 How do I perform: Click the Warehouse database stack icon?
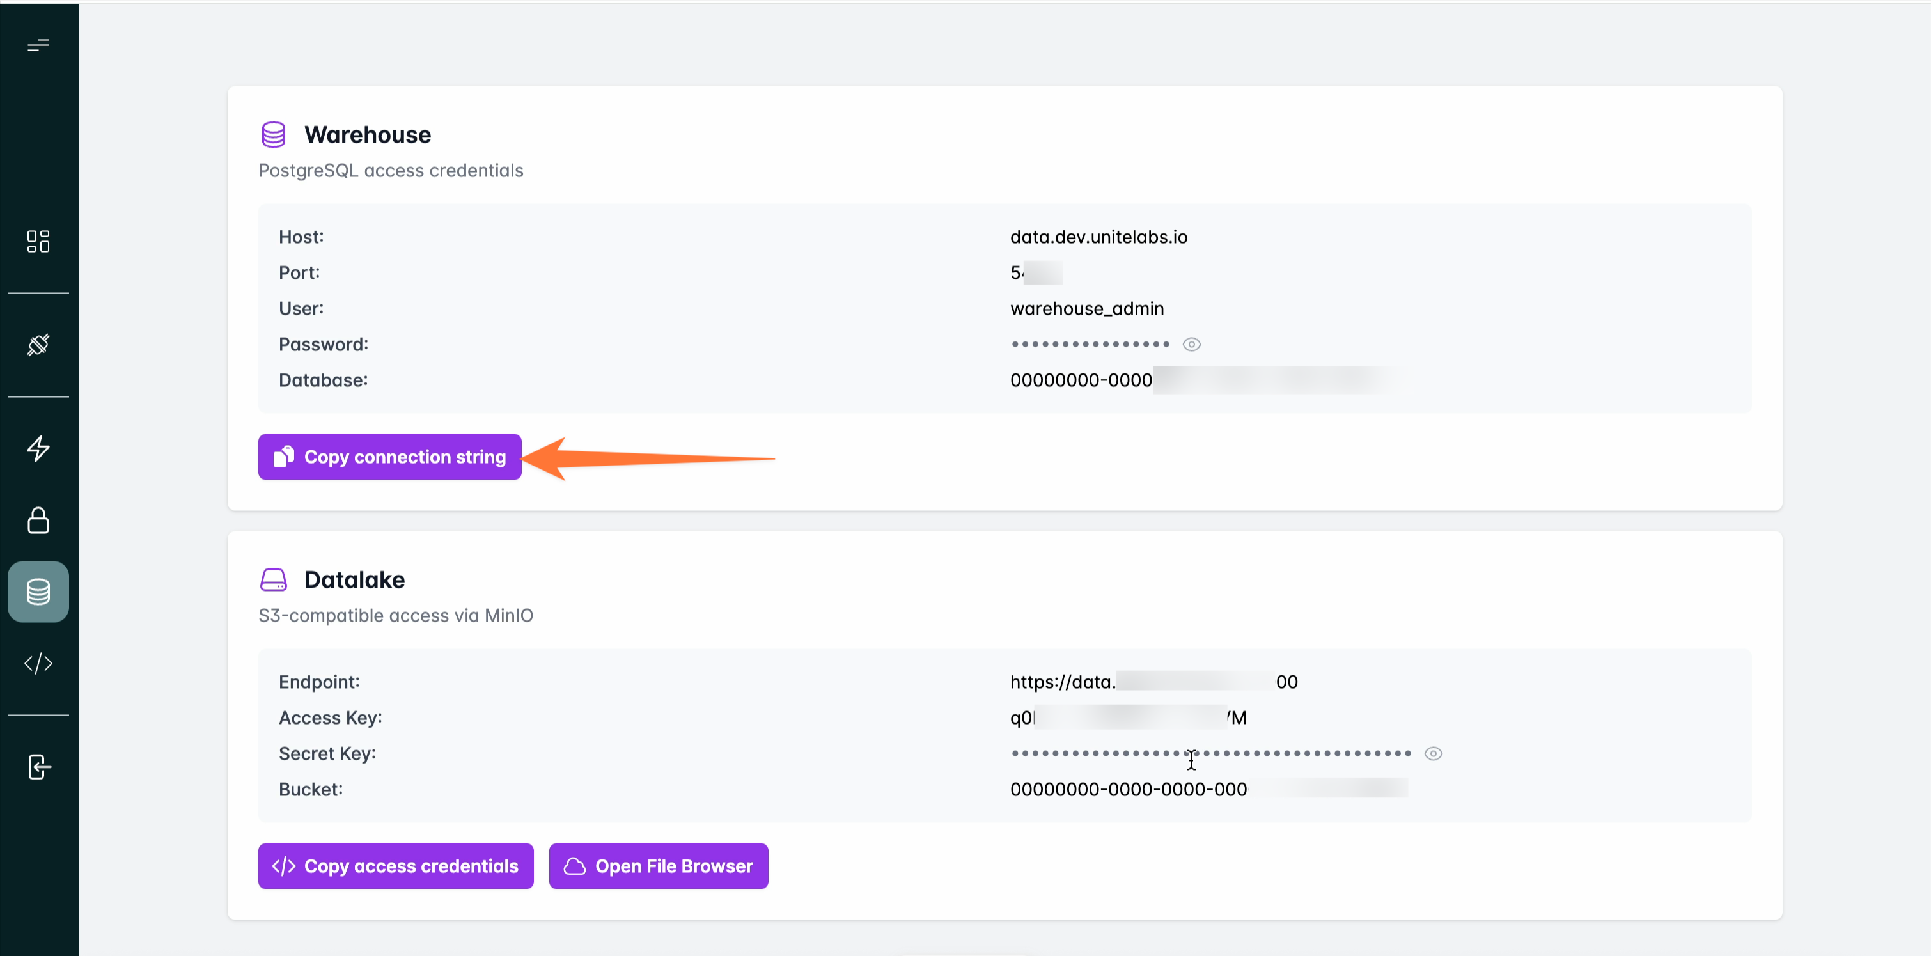274,134
